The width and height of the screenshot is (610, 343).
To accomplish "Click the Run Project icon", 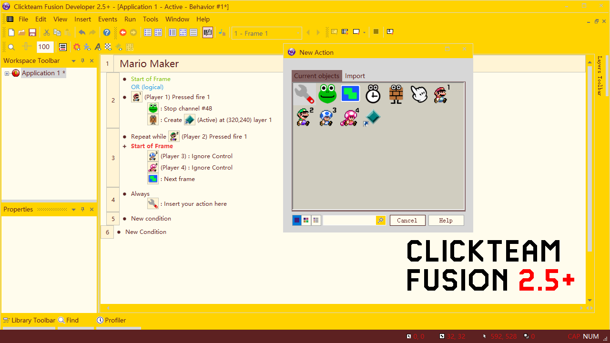I will coord(335,32).
